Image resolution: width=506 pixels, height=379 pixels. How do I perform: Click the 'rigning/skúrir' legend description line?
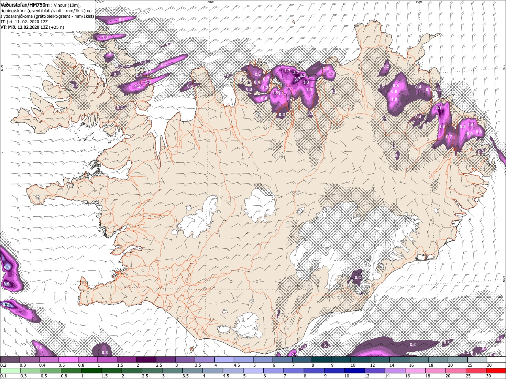coord(47,10)
